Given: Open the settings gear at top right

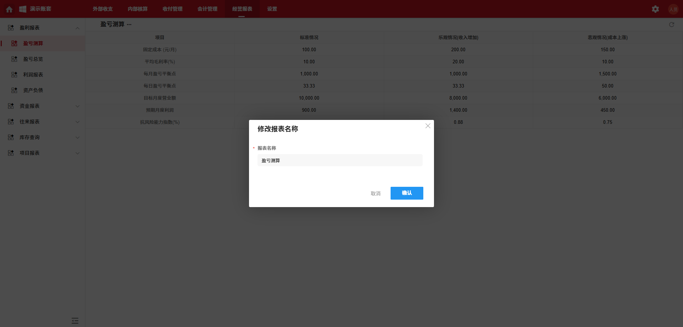Looking at the screenshot, I should [x=656, y=9].
